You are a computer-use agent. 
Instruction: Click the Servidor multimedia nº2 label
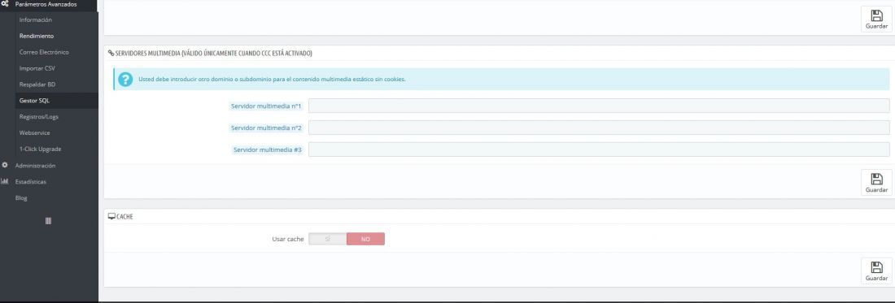click(266, 128)
